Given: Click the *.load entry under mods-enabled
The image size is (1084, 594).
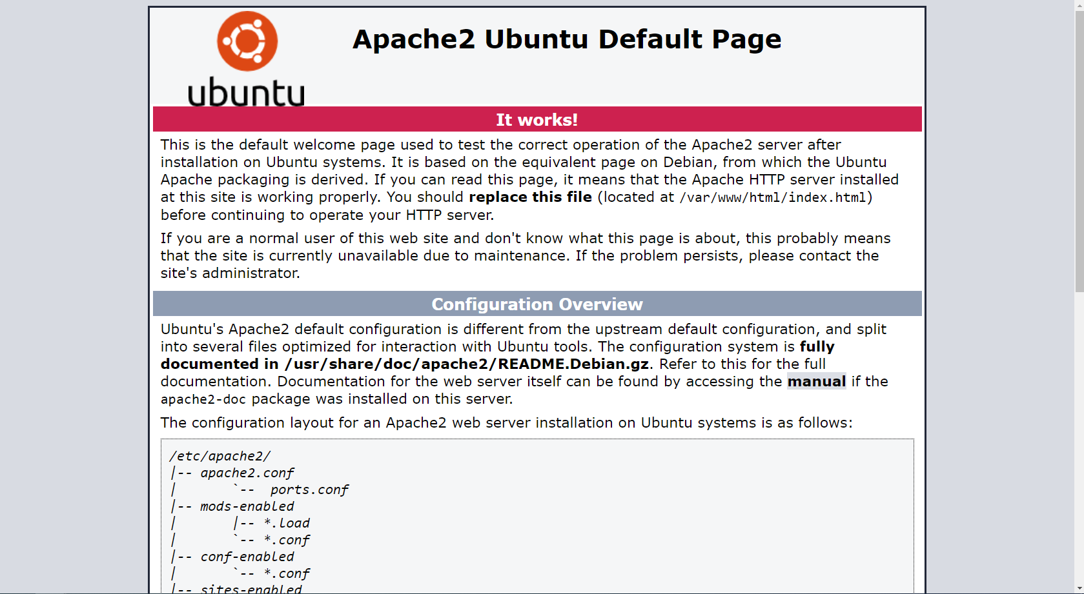Looking at the screenshot, I should pyautogui.click(x=287, y=523).
